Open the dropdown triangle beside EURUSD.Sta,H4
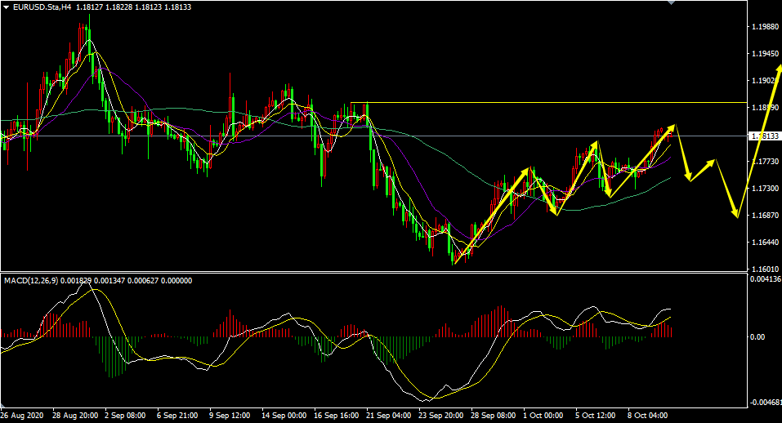The image size is (782, 423). click(x=6, y=7)
